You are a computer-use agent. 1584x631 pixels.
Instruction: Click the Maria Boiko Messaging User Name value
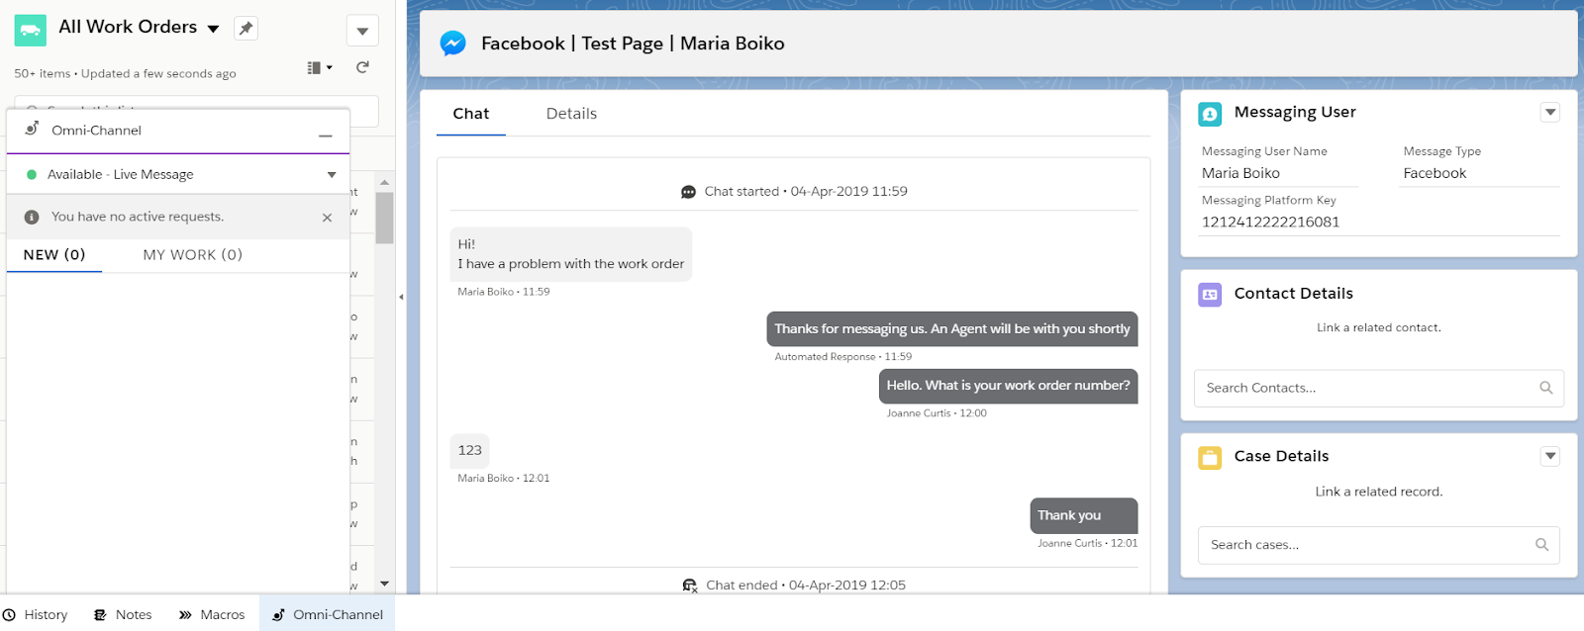(x=1240, y=173)
